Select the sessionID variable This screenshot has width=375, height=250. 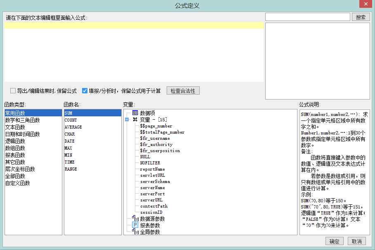click(151, 212)
